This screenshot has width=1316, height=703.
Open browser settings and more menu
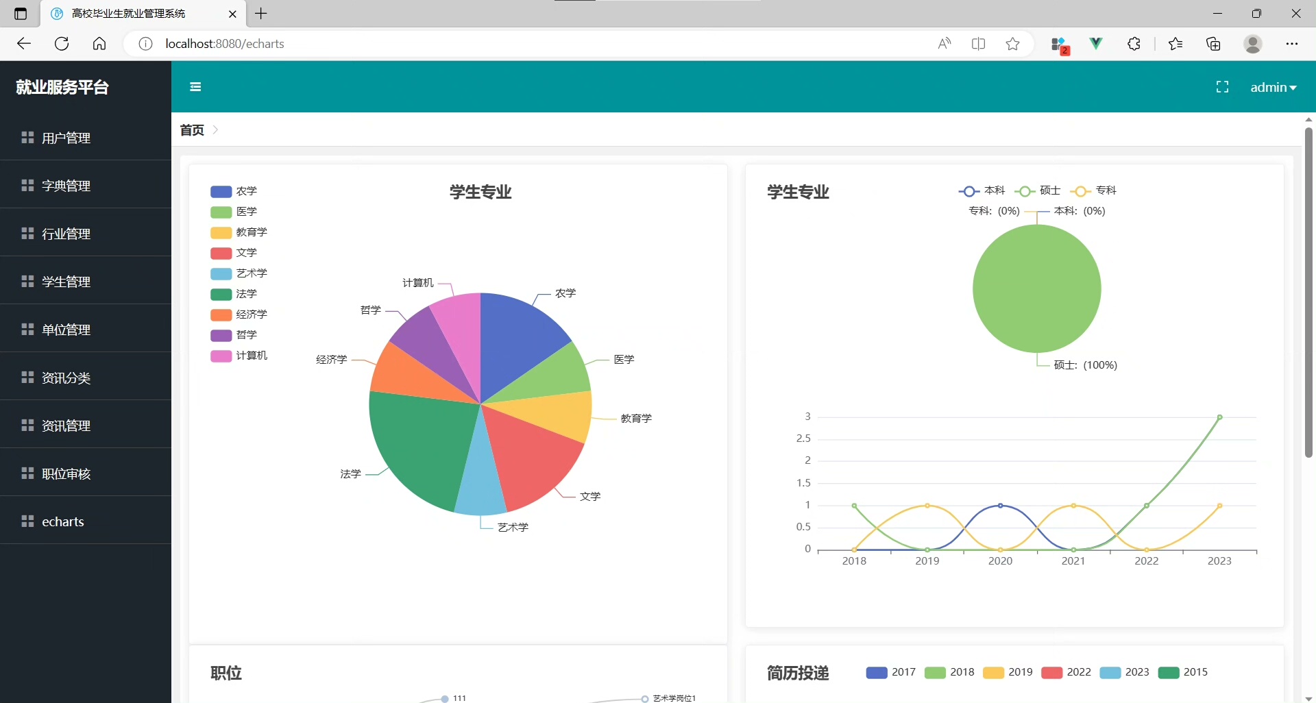pos(1292,44)
